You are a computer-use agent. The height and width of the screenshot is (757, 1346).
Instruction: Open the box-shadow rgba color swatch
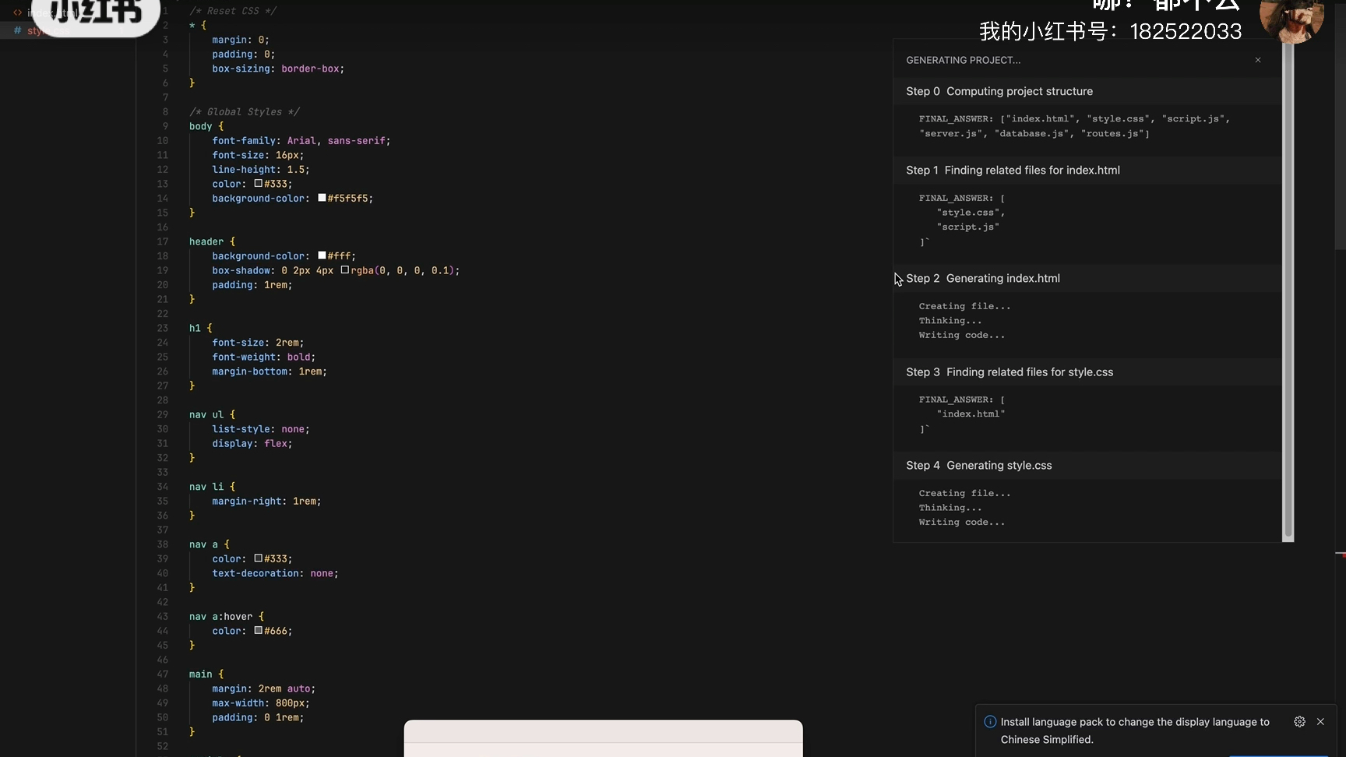pyautogui.click(x=344, y=270)
